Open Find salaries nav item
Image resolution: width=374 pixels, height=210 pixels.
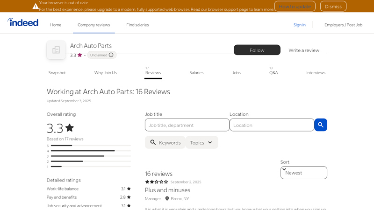coord(137,25)
